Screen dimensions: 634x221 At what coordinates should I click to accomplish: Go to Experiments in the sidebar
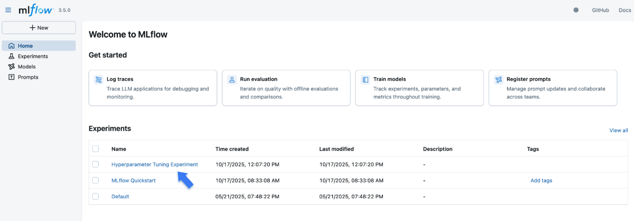point(39,56)
